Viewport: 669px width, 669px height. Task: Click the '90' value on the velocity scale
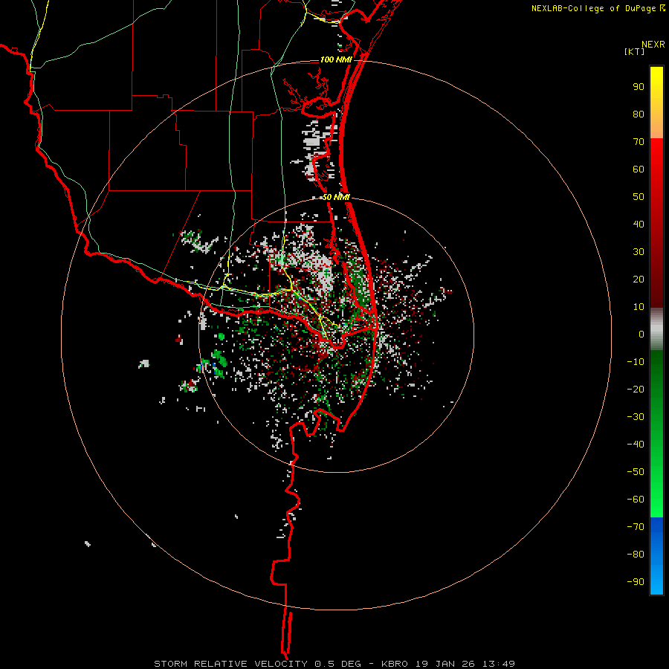pos(639,87)
